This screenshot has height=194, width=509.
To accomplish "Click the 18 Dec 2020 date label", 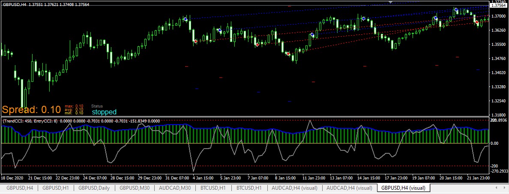I will pos(12,178).
